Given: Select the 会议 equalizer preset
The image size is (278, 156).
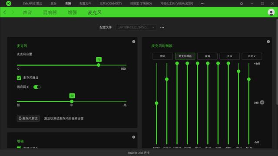Looking at the screenshot, I should coord(230,56).
